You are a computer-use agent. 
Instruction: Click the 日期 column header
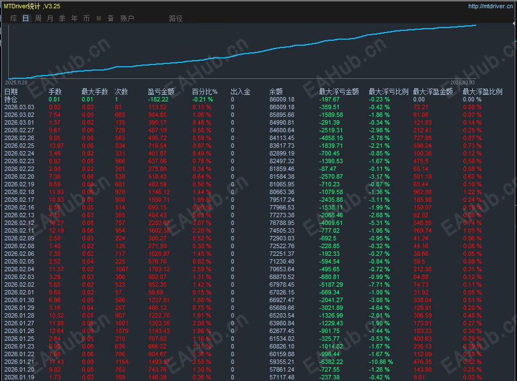11,92
